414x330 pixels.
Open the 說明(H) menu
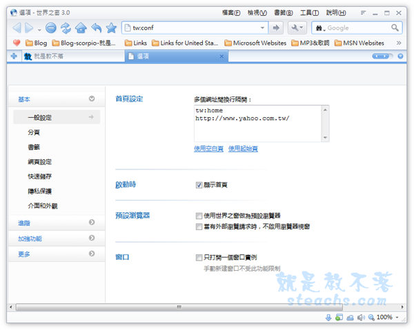(x=336, y=12)
